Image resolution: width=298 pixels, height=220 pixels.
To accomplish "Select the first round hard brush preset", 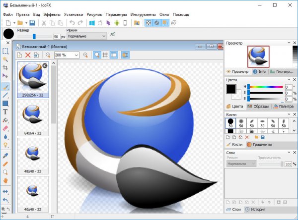I will coord(230,123).
